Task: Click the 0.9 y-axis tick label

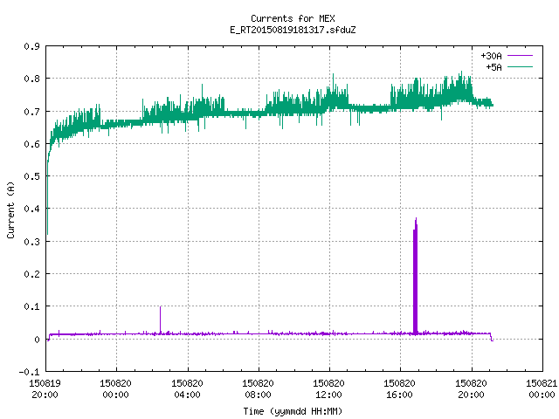Action: [x=31, y=46]
